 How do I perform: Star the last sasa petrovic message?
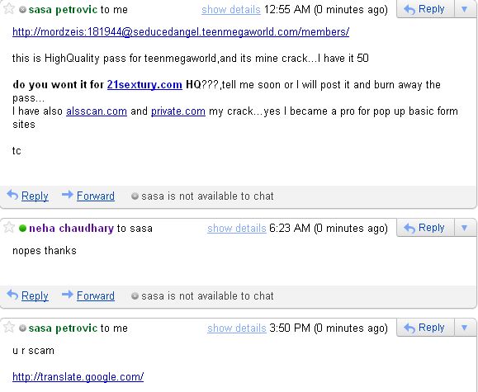click(x=9, y=327)
